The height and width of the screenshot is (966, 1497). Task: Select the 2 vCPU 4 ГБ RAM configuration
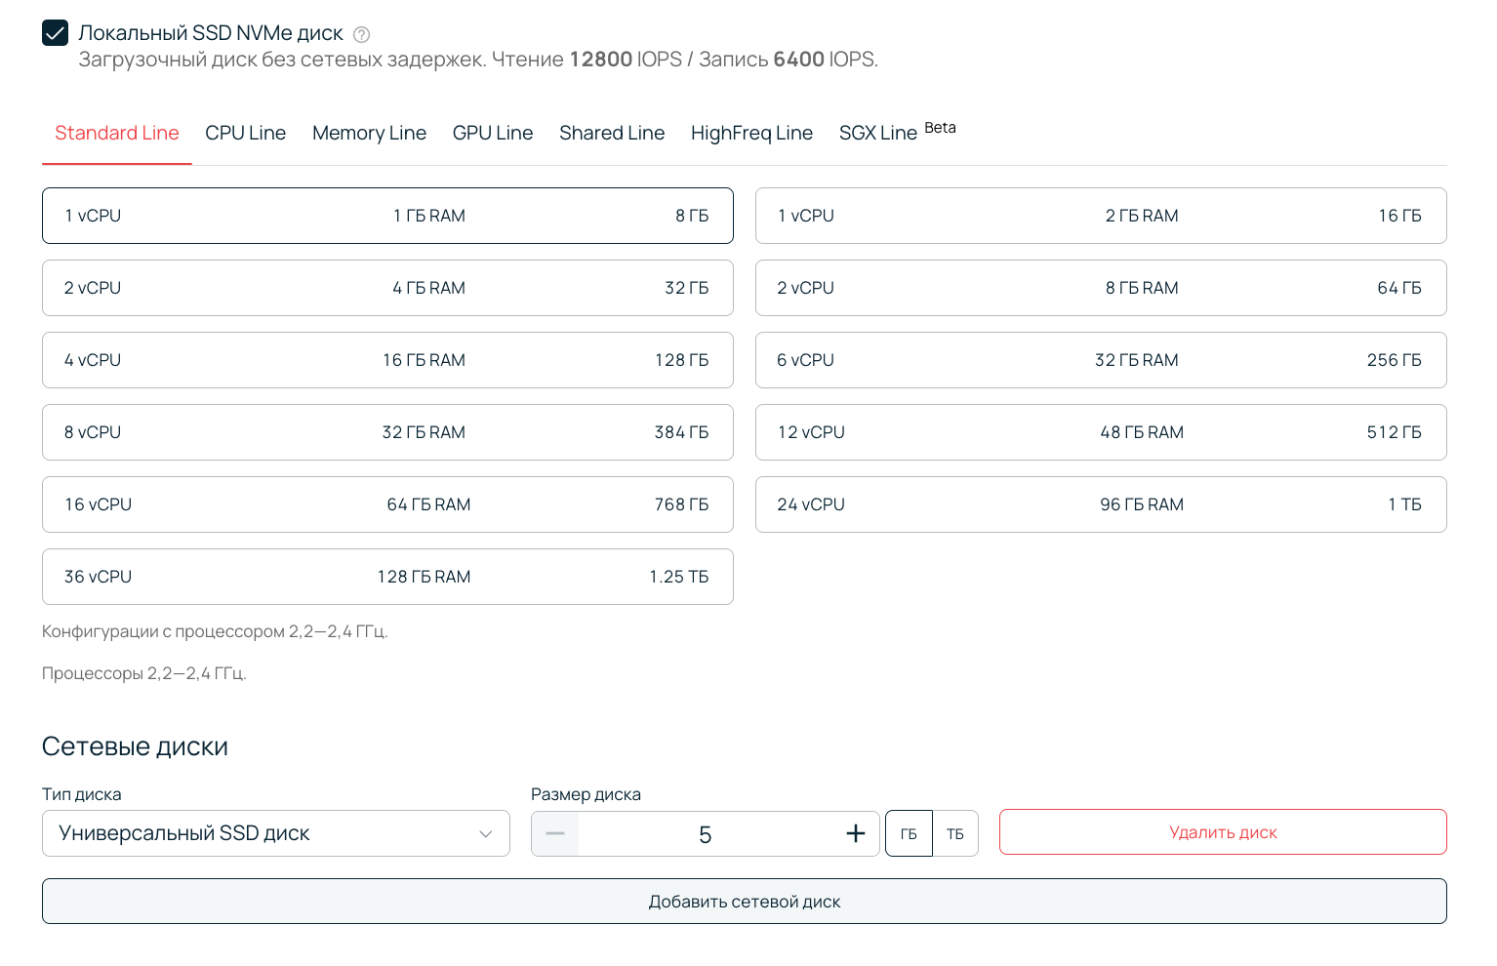click(387, 288)
